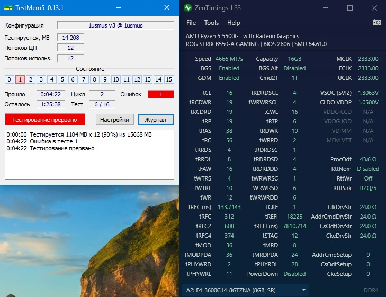This screenshot has height=297, width=386.
Task: Click the ROG STRIX B550-A GAMING motherboard line
Action: pyautogui.click(x=256, y=44)
